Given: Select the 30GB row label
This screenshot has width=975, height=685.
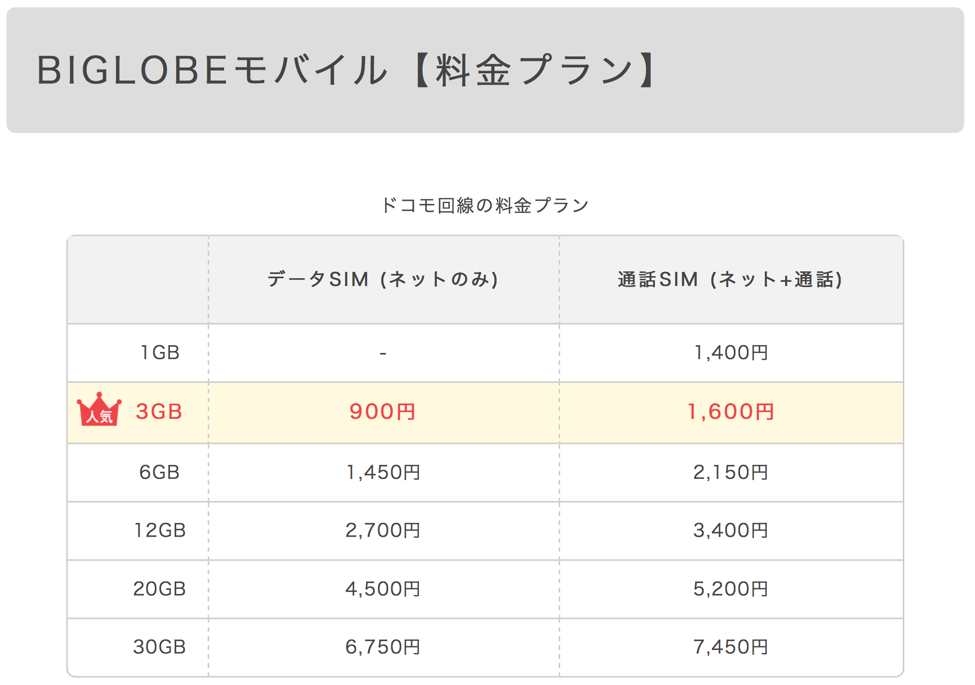Looking at the screenshot, I should pos(160,647).
